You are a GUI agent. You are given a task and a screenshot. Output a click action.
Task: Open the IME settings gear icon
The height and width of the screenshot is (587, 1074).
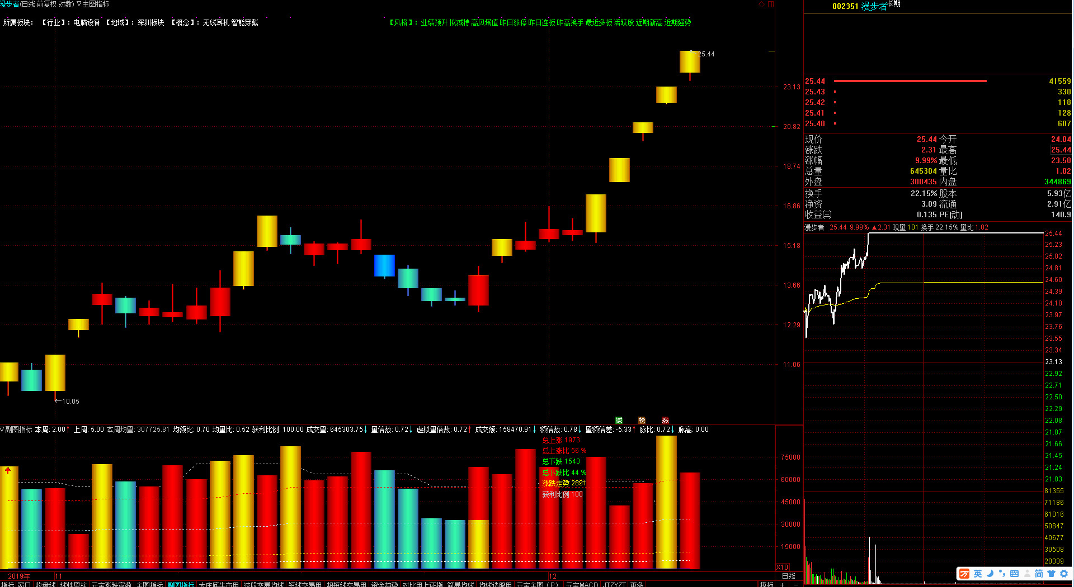[x=1064, y=574]
